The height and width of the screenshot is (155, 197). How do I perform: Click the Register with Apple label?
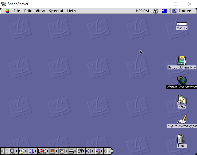click(x=182, y=126)
